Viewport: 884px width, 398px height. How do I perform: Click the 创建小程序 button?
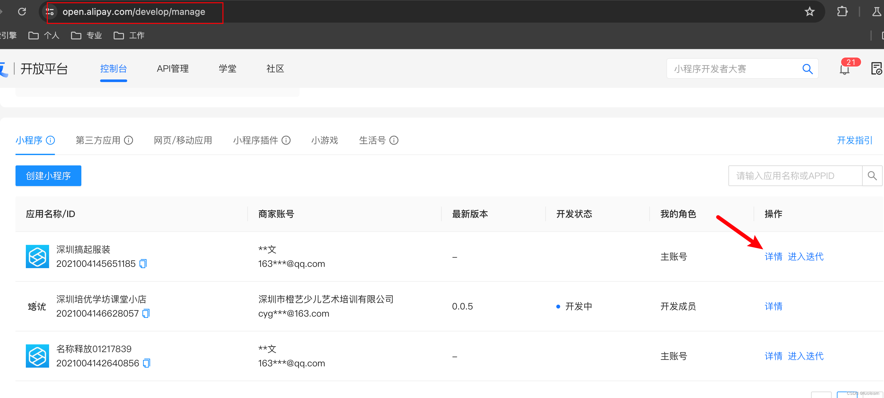tap(48, 176)
